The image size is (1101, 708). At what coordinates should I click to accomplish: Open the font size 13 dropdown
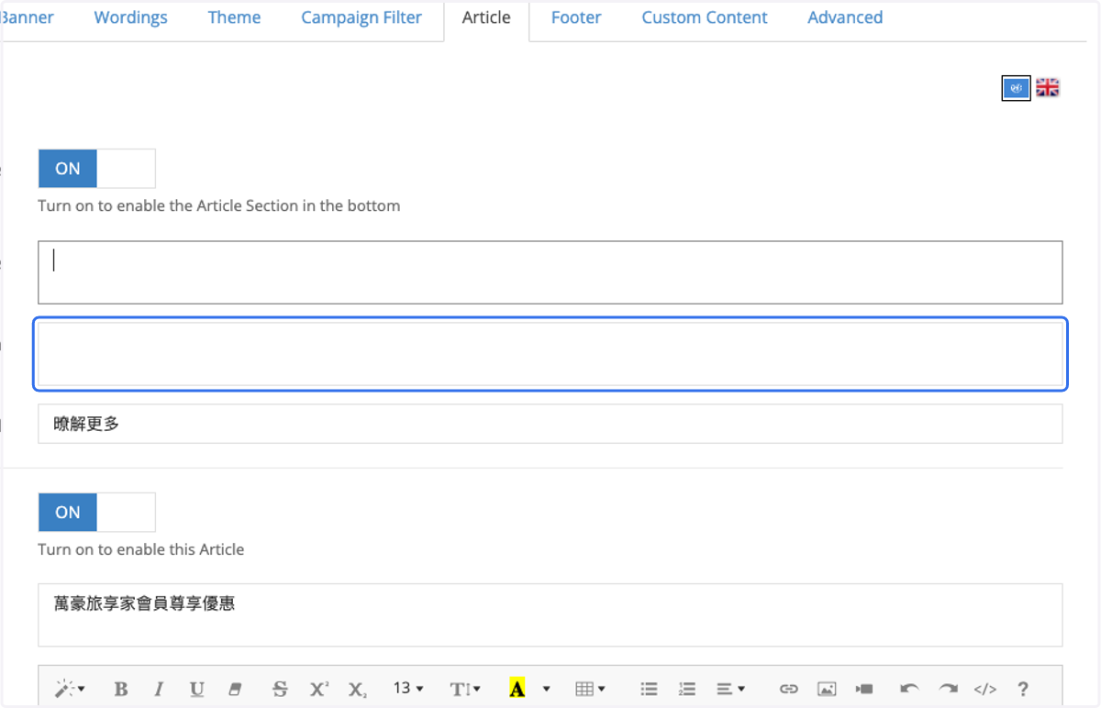click(408, 689)
